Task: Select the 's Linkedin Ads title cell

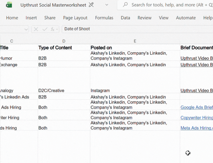Action: [x=19, y=96]
